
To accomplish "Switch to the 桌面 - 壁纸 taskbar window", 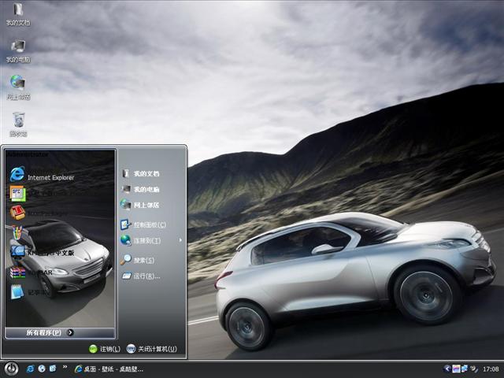I will point(109,369).
